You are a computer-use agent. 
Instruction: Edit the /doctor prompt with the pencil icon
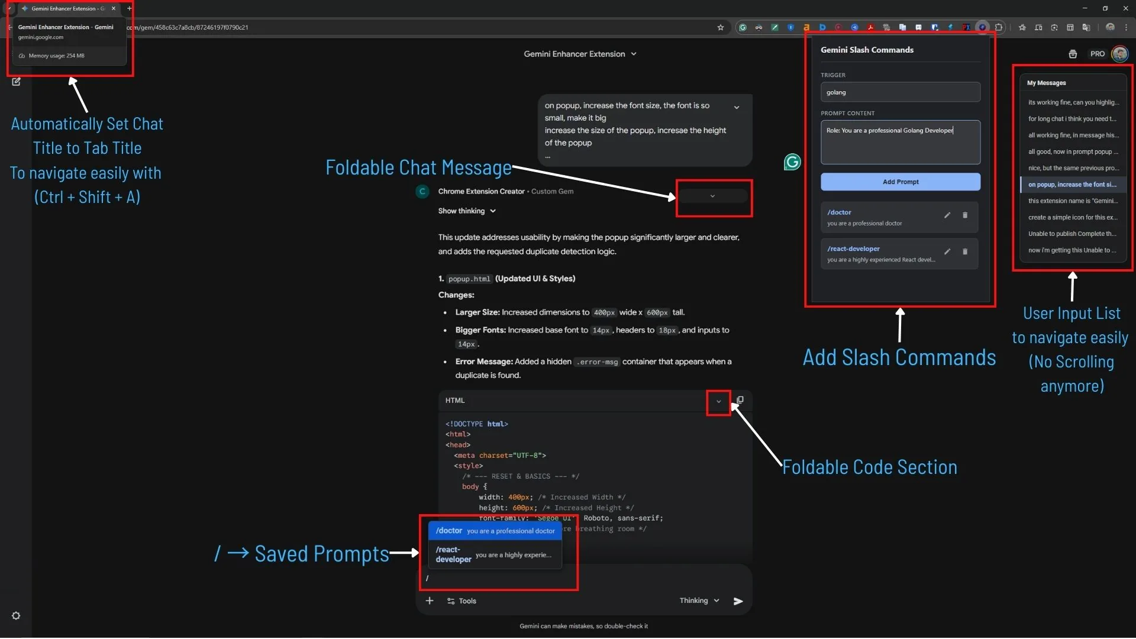click(947, 215)
